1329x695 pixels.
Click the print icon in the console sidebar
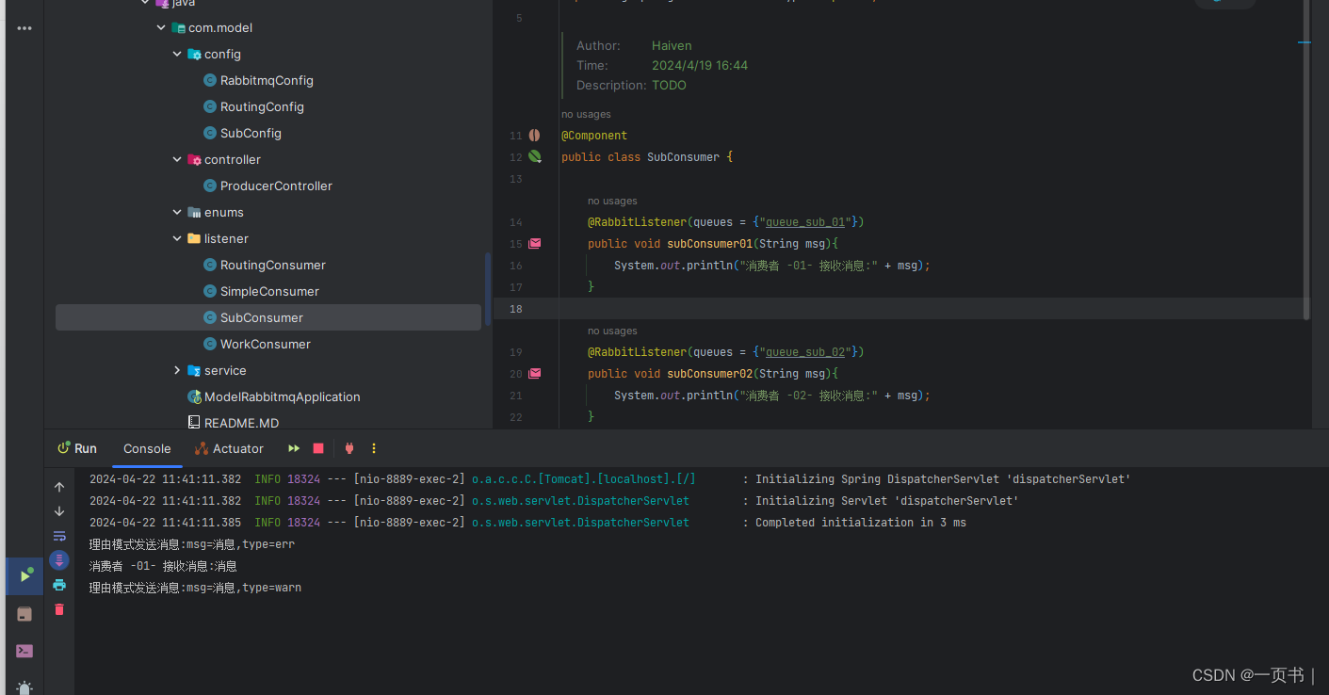[x=59, y=585]
